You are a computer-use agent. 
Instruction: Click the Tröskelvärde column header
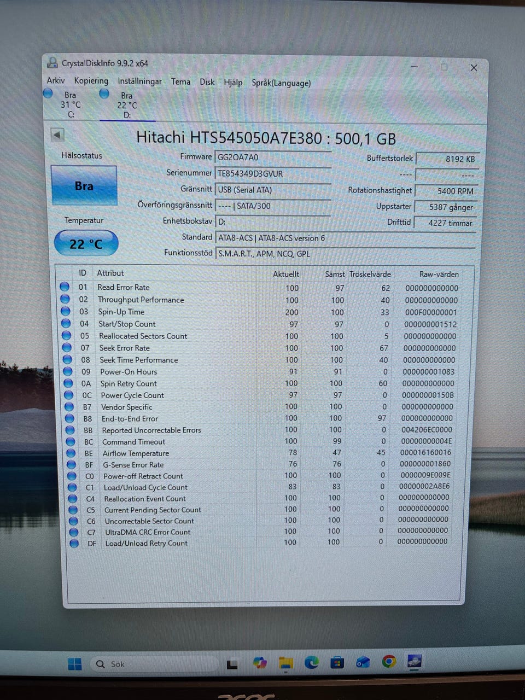point(370,274)
